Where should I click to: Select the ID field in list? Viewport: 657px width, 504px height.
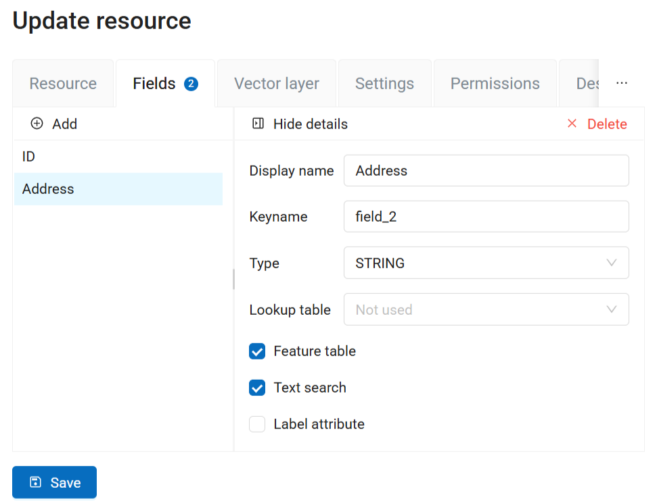coord(118,157)
